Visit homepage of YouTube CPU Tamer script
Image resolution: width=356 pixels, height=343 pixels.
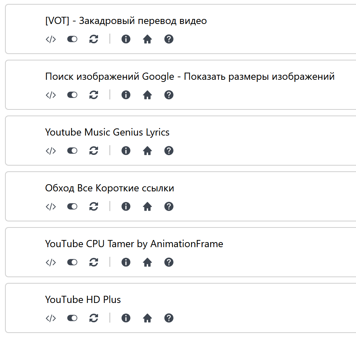point(147,263)
